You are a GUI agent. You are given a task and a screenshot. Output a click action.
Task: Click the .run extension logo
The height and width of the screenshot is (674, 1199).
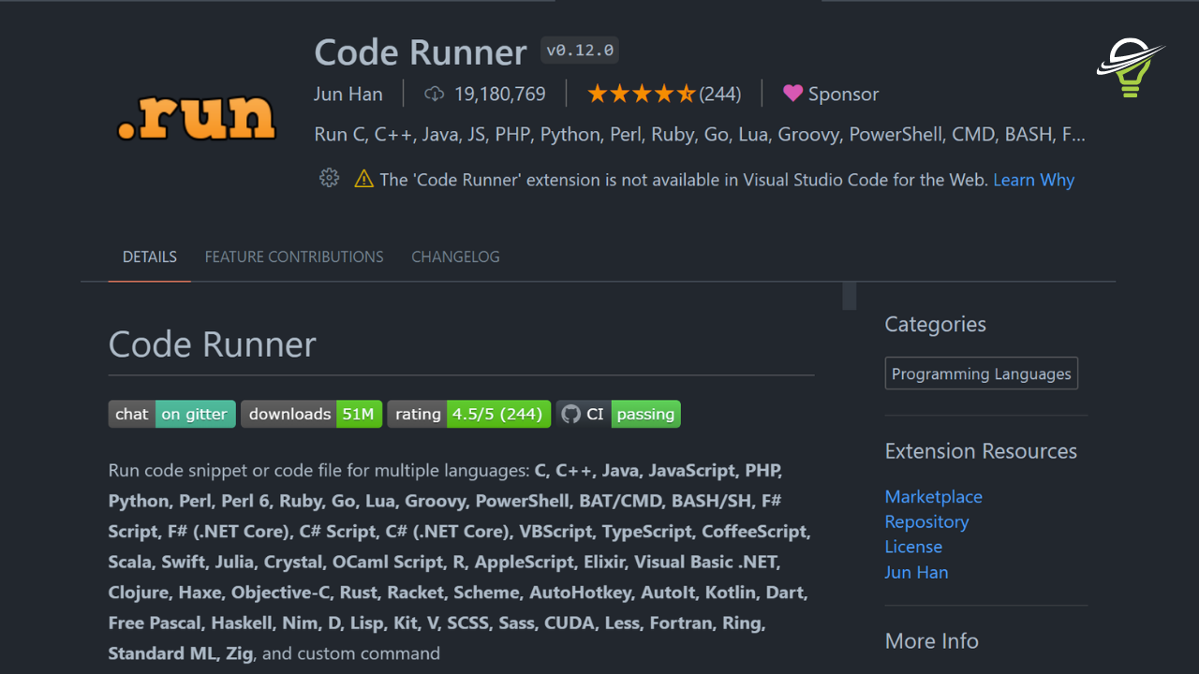point(197,117)
